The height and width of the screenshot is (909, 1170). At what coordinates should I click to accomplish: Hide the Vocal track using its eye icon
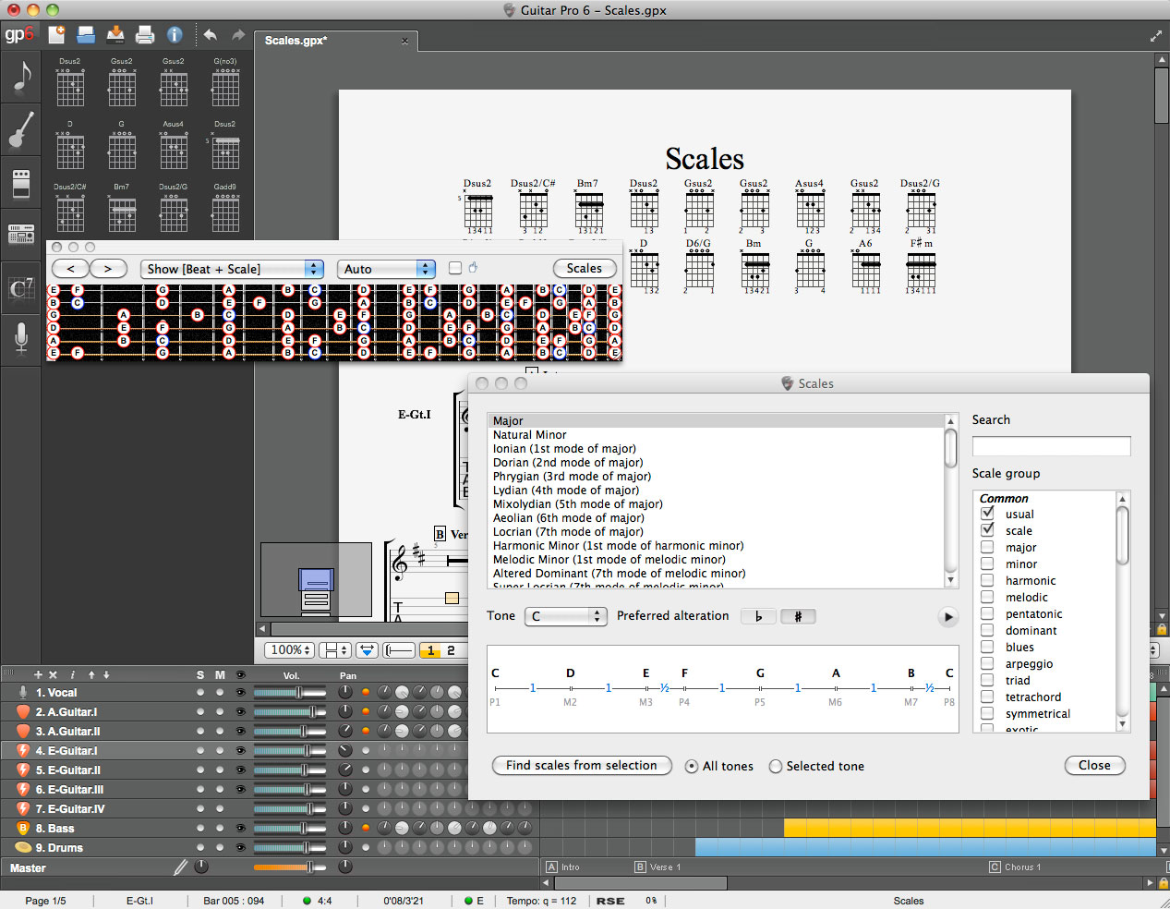(x=240, y=693)
